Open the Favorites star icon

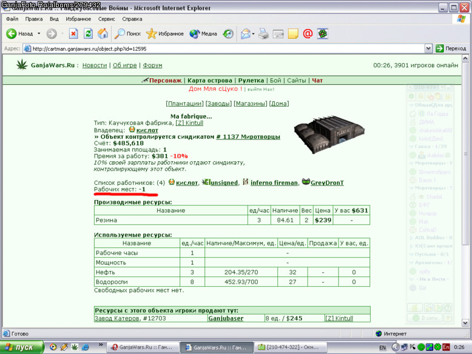click(x=152, y=34)
